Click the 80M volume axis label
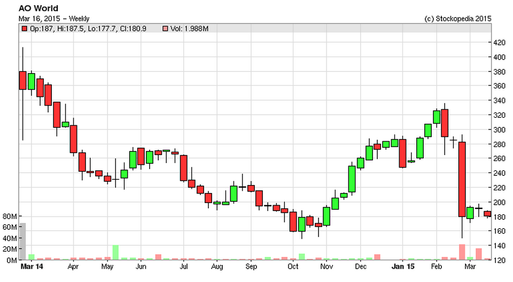 (10, 216)
